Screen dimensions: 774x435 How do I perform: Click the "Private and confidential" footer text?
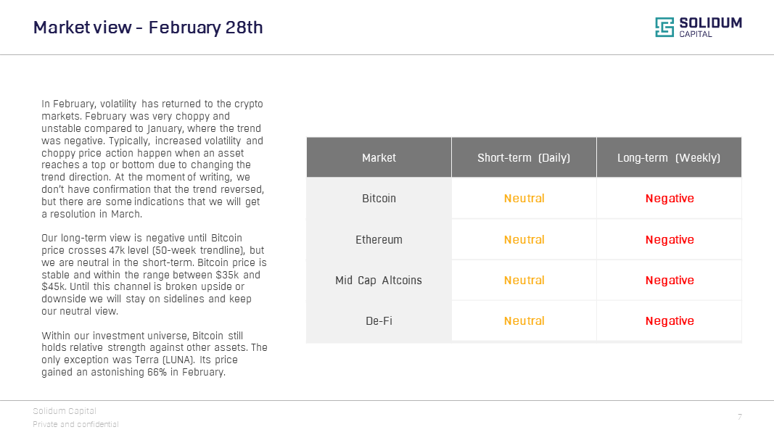[75, 424]
